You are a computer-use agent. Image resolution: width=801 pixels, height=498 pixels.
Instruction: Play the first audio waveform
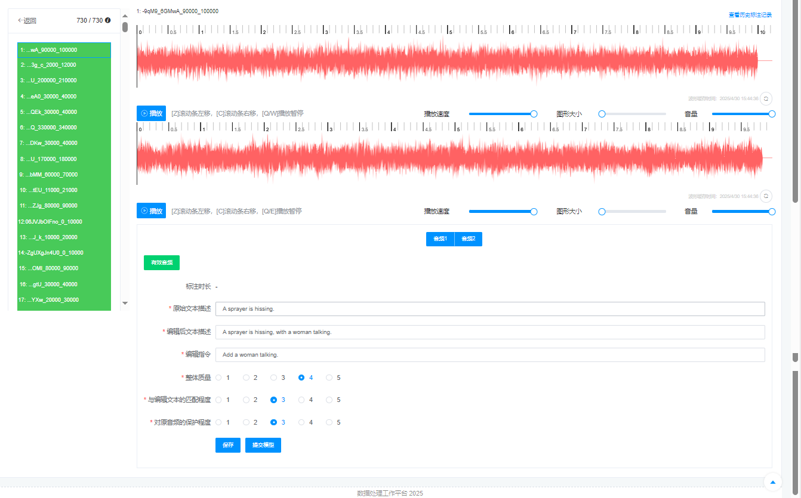pos(151,113)
